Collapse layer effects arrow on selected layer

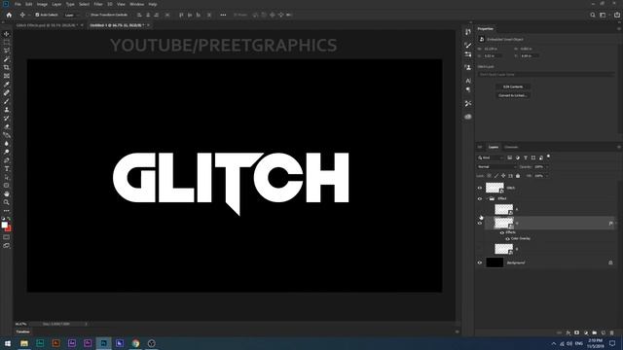click(x=616, y=223)
